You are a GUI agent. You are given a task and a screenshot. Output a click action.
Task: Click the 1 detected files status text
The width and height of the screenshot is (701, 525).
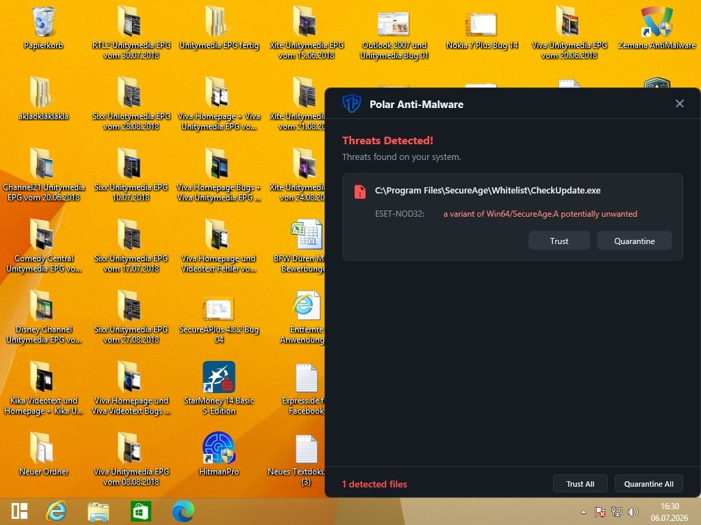point(374,484)
